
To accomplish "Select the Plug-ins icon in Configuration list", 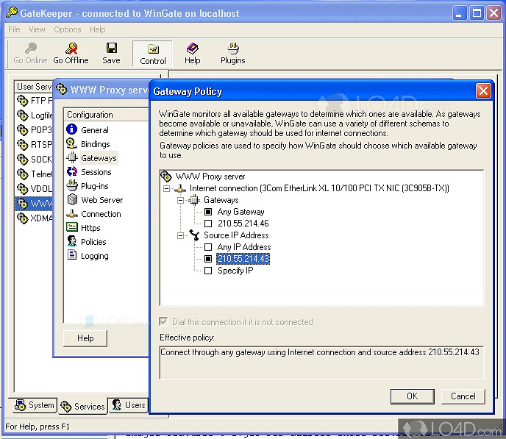I will coord(71,185).
